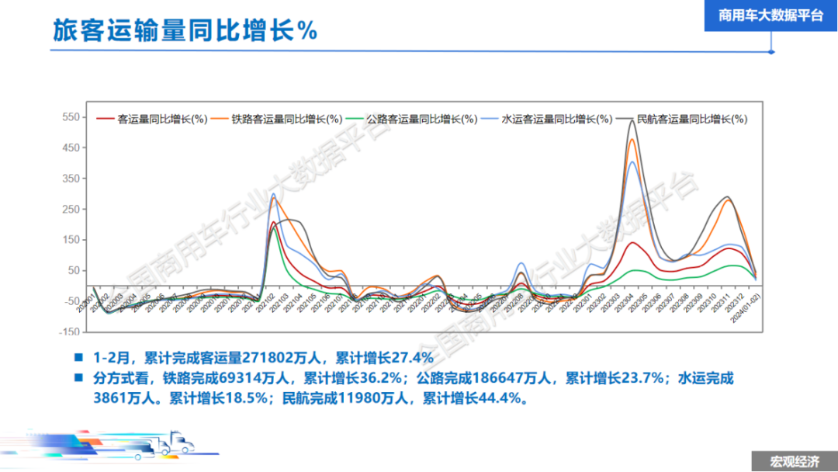
Task: Click x-axis label 202309
Action: coord(693,303)
